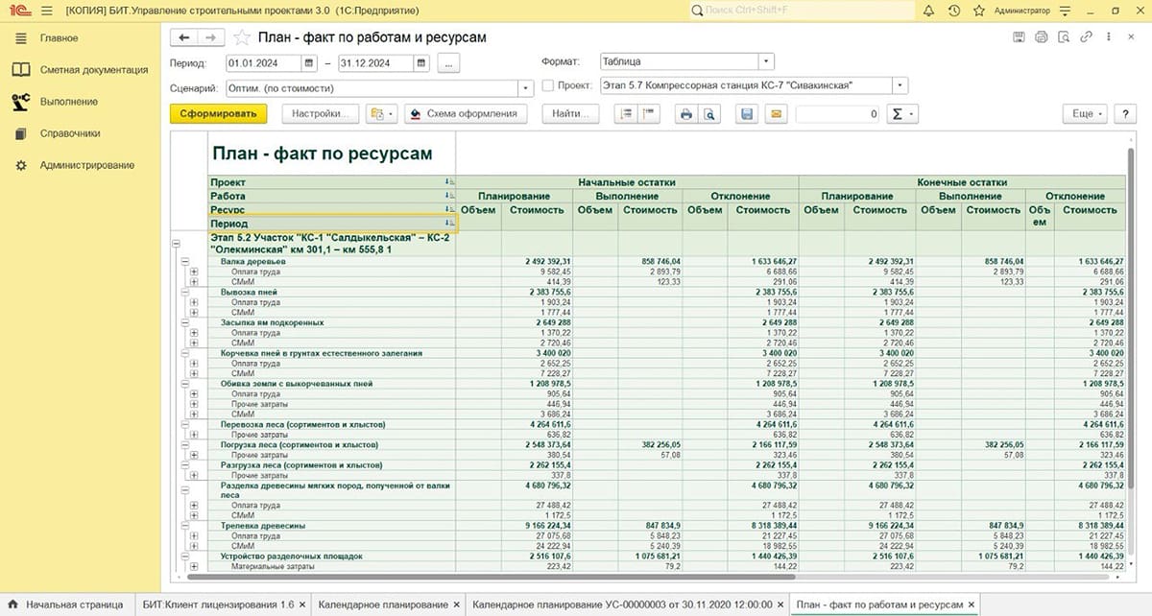The height and width of the screenshot is (616, 1152).
Task: Open the report variants dropdown button
Action: pyautogui.click(x=381, y=113)
